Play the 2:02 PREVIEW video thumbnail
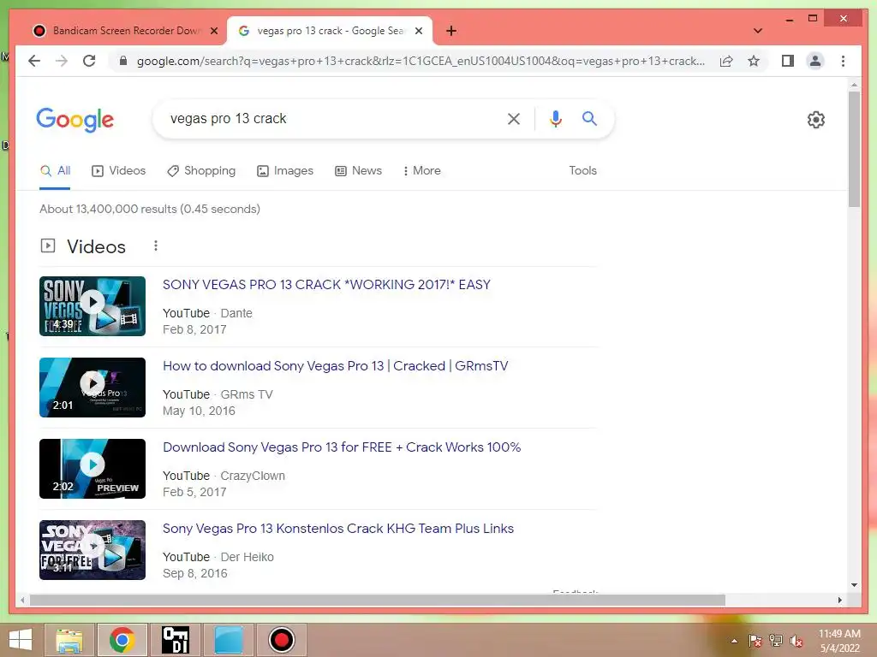The width and height of the screenshot is (877, 657). pyautogui.click(x=92, y=469)
